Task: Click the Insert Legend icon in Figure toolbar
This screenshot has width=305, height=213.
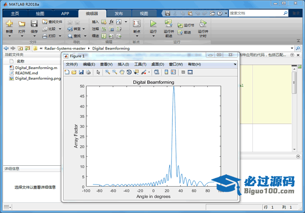Action: 173,72
